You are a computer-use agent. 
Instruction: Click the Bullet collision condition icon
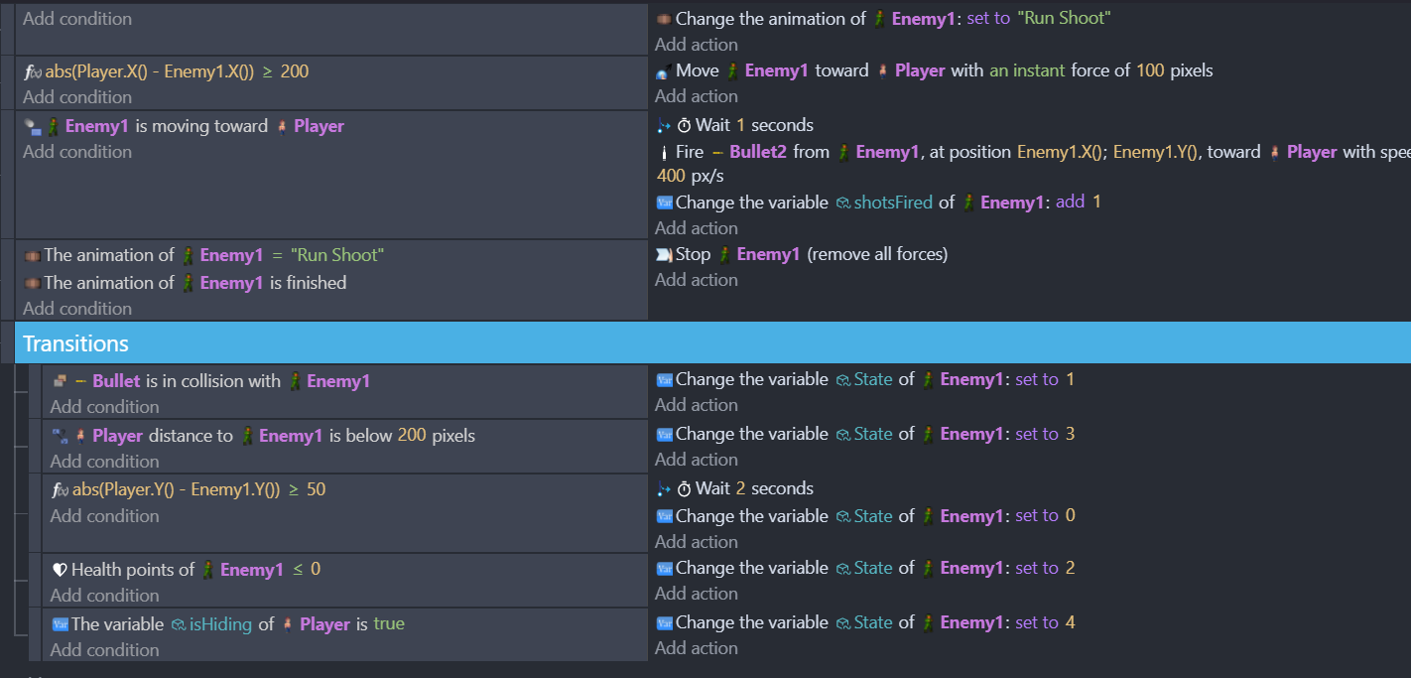tap(60, 381)
